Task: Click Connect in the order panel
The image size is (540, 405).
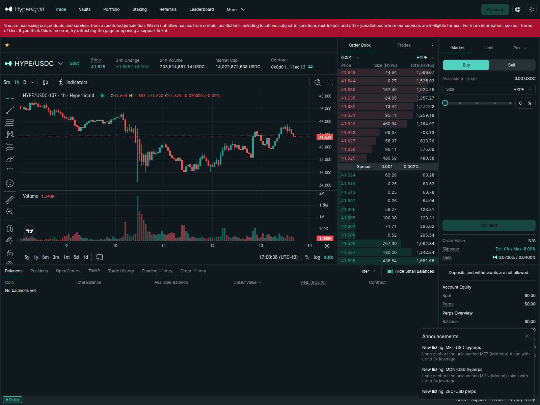Action: 489,225
